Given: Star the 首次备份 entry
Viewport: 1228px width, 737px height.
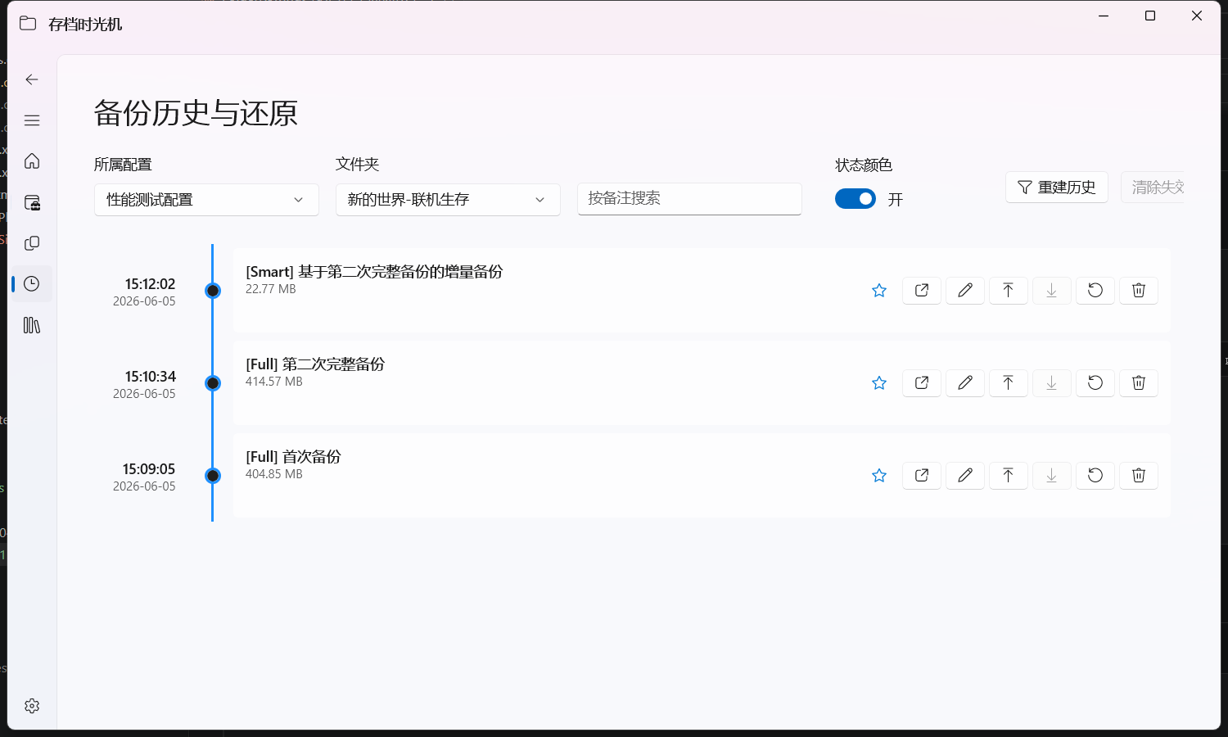Looking at the screenshot, I should click(x=879, y=476).
